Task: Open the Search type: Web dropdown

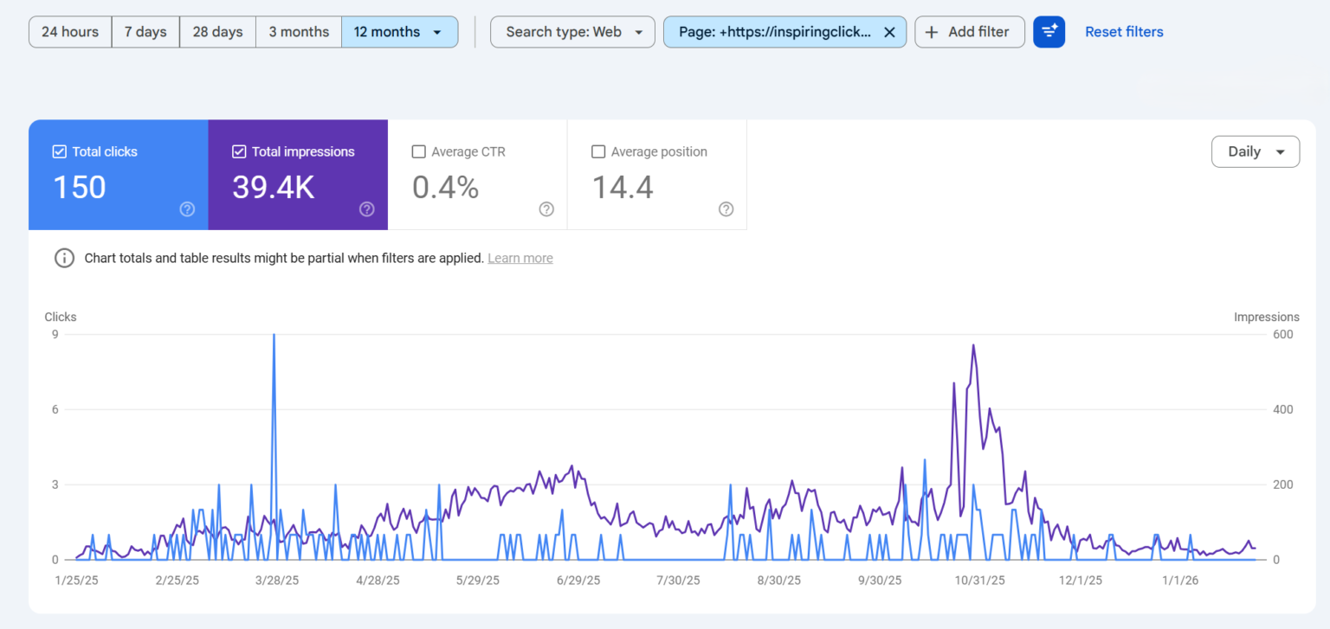Action: [571, 31]
